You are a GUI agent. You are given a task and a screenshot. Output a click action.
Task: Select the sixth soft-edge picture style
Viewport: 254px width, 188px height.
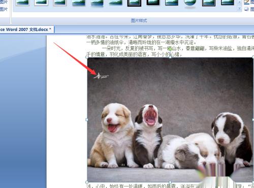click(116, 3)
